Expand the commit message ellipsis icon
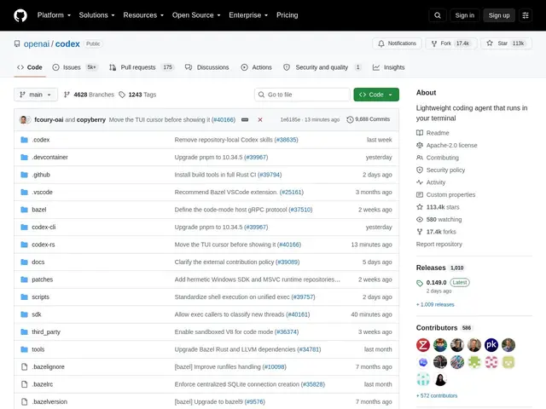The height and width of the screenshot is (409, 546). 245,119
